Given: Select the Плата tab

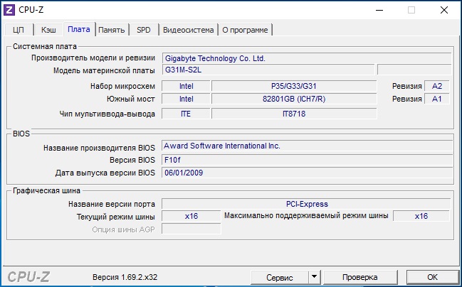Looking at the screenshot, I should coord(78,29).
